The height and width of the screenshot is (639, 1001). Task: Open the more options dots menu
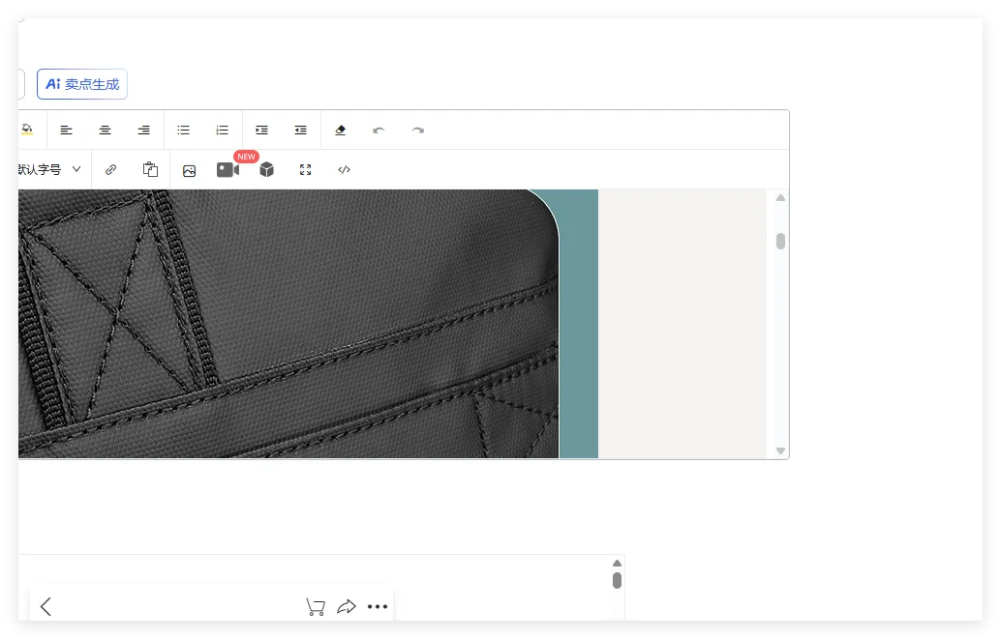pyautogui.click(x=378, y=606)
